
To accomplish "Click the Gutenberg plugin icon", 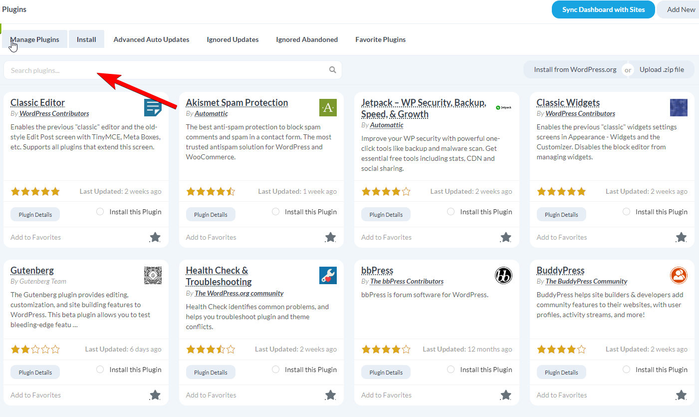I will 153,275.
